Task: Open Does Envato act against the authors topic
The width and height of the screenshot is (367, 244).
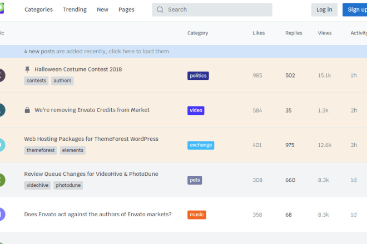Action: click(x=98, y=215)
